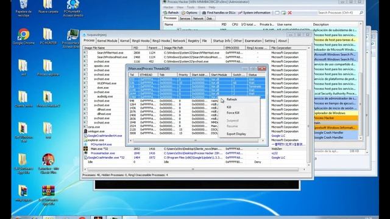This screenshot has height=219, width=390.
Task: Click the winlogon.exe process icon
Action: (x=85, y=131)
